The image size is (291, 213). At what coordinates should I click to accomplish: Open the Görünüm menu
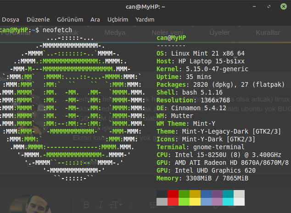pos(70,20)
